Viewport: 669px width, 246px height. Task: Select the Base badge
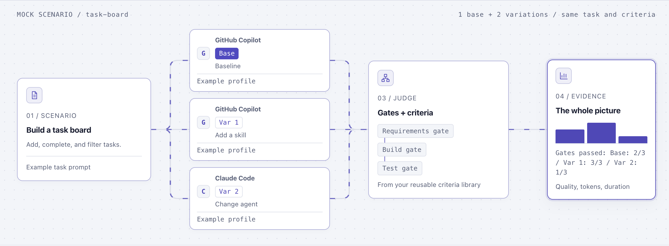(x=227, y=53)
